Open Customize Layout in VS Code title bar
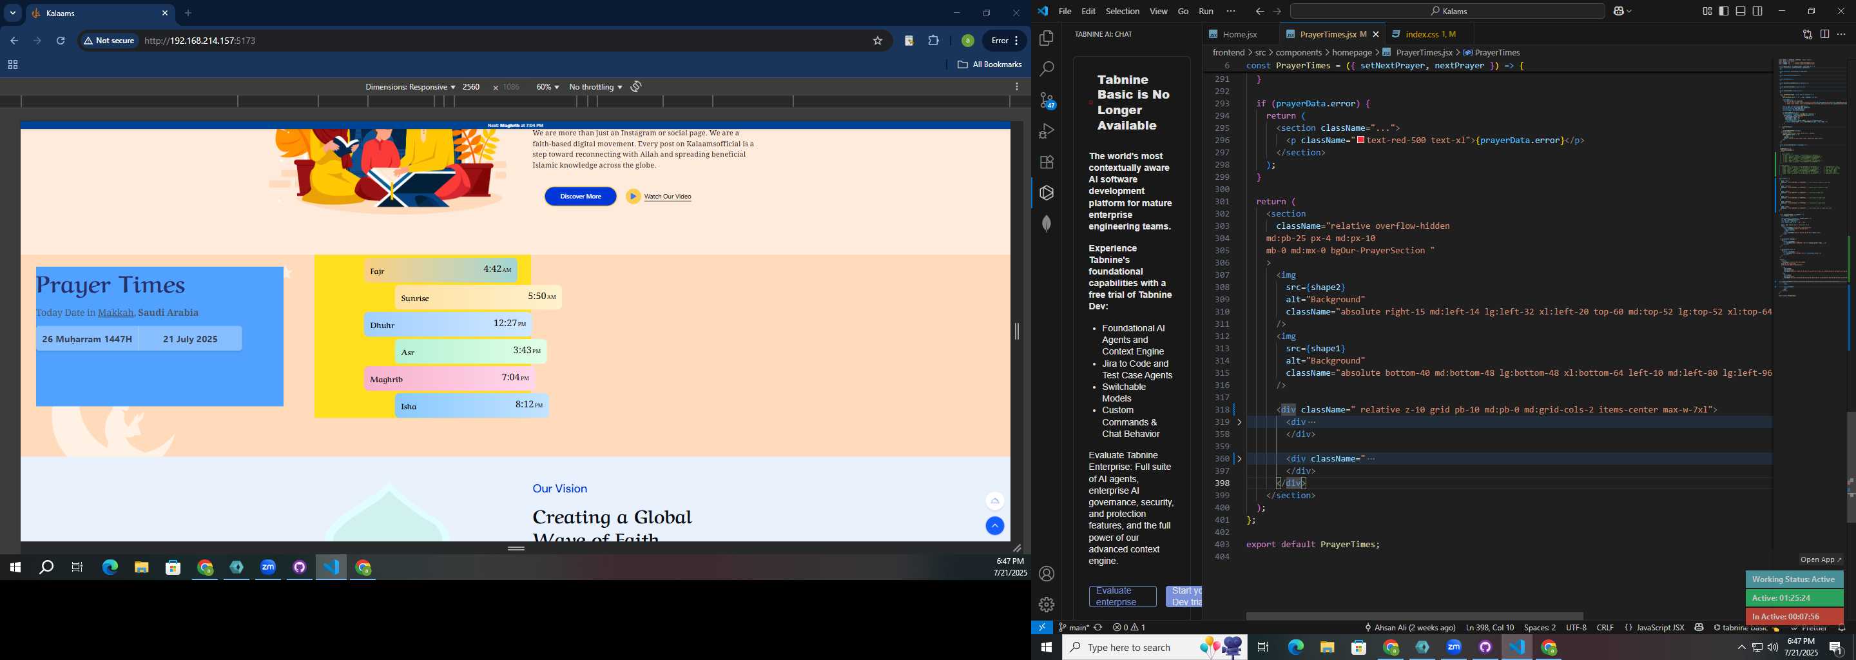 (x=1707, y=12)
